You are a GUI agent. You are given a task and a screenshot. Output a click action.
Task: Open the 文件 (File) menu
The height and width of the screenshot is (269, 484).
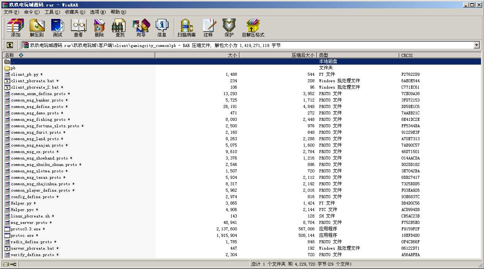coord(11,12)
